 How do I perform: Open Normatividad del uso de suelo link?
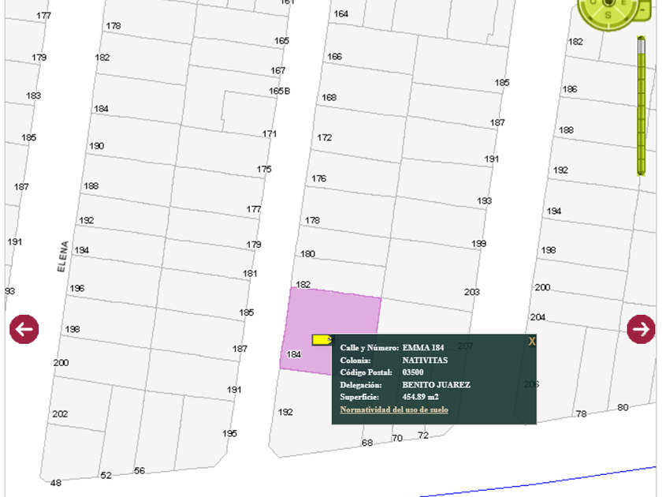tap(394, 409)
